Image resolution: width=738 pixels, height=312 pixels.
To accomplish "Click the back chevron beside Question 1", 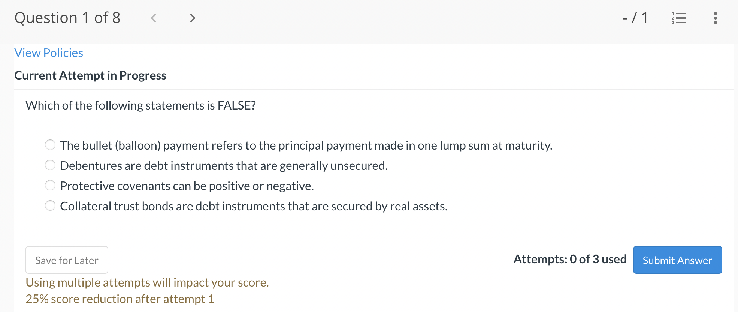I will (154, 18).
